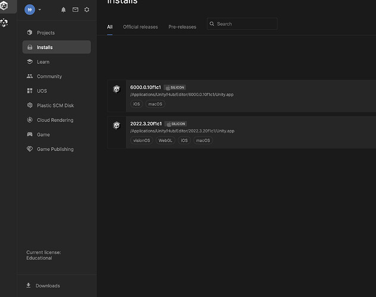Switch to the Official releases tab
The width and height of the screenshot is (376, 297).
tap(140, 27)
